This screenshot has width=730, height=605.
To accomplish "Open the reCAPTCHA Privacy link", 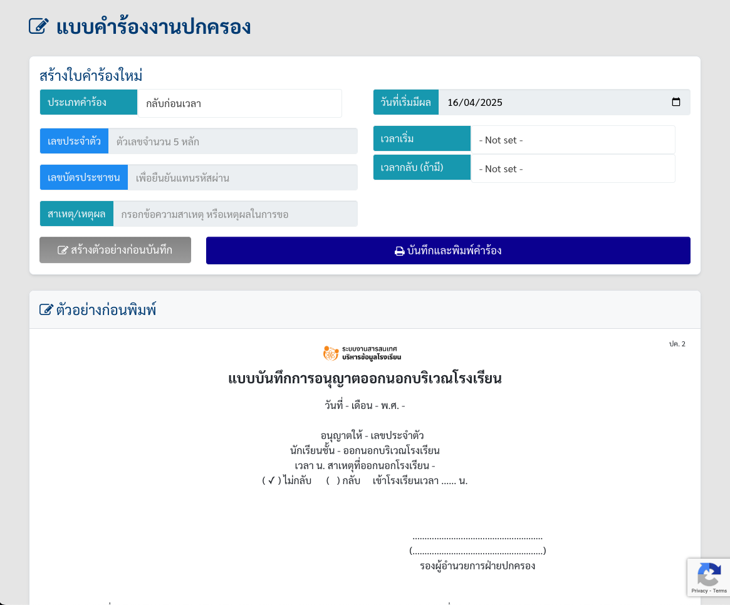I will (699, 591).
